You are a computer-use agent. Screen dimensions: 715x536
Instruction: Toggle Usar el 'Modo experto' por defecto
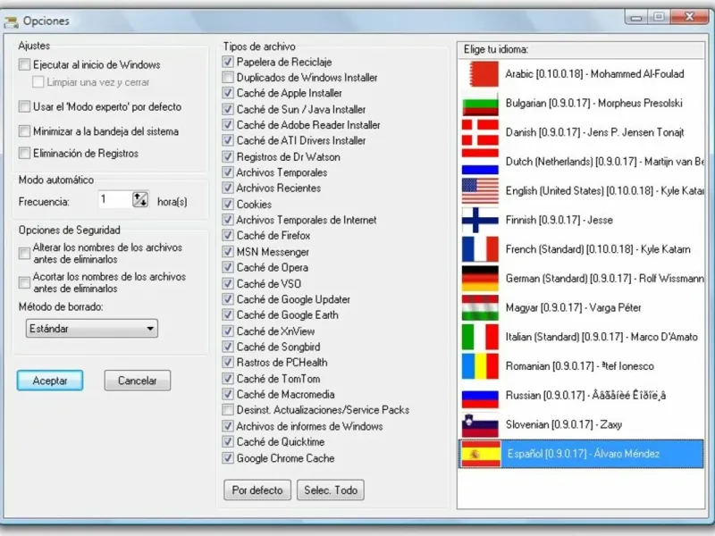click(x=25, y=106)
